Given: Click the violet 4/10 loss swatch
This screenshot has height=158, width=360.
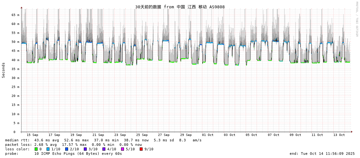Looking at the screenshot, I should tap(104, 149).
